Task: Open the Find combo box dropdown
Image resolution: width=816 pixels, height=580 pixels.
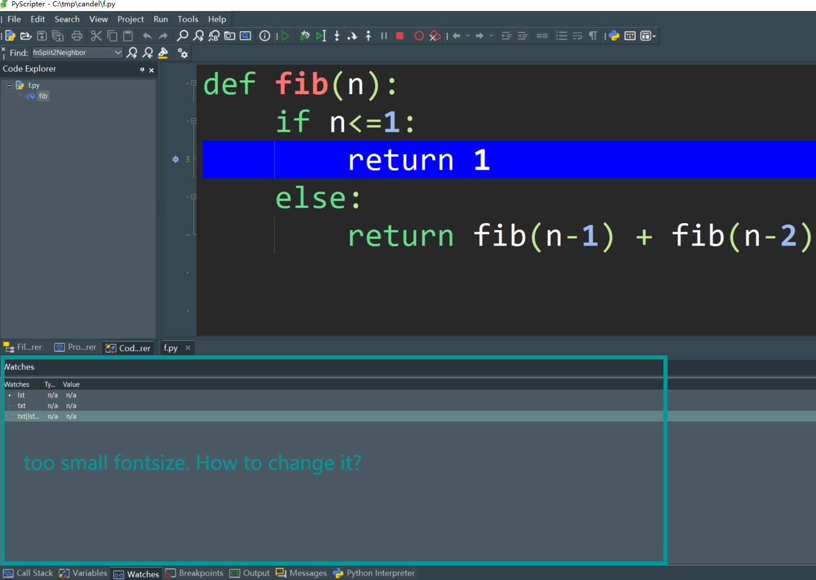Action: pos(119,53)
